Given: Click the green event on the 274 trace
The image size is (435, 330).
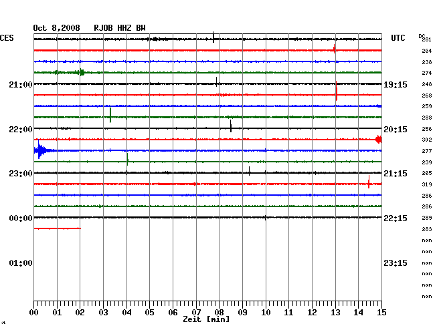Looking at the screenshot, I should coord(82,73).
